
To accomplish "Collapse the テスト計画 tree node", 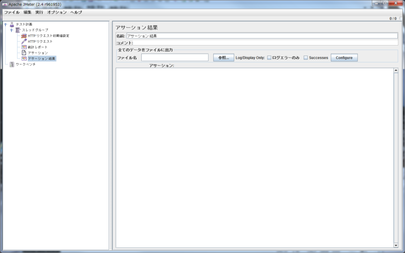I will pyautogui.click(x=6, y=24).
